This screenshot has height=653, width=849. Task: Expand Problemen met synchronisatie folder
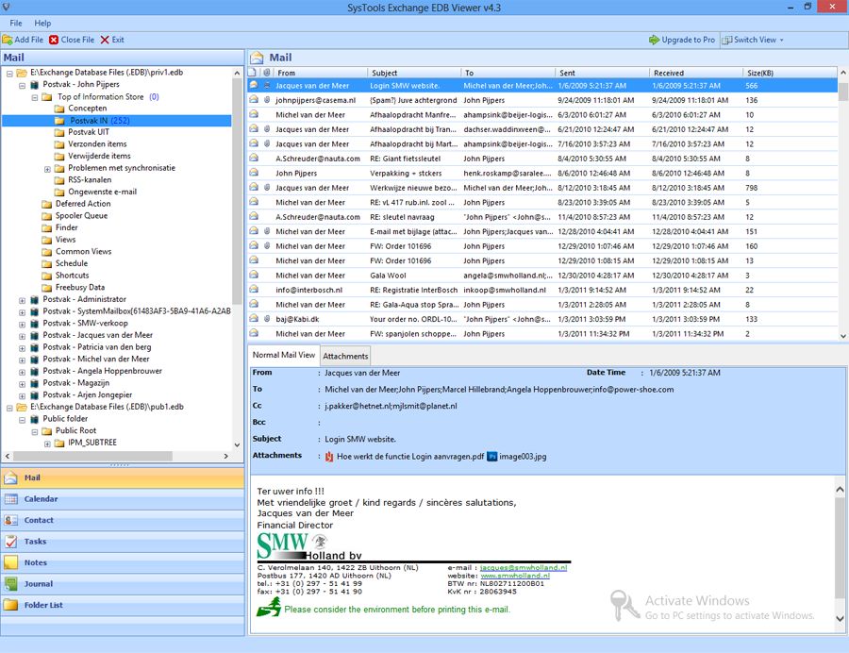47,169
